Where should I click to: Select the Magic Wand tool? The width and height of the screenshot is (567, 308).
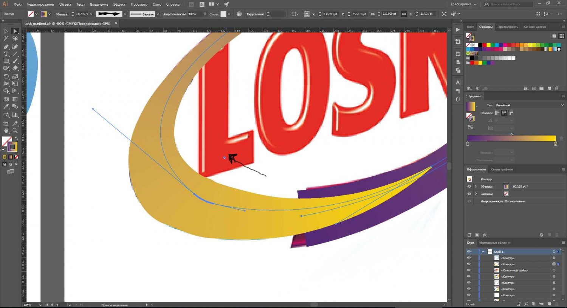pyautogui.click(x=6, y=39)
